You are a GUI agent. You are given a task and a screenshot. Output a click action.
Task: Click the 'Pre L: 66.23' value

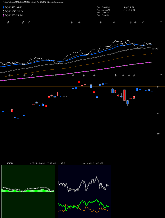tap(103, 13)
